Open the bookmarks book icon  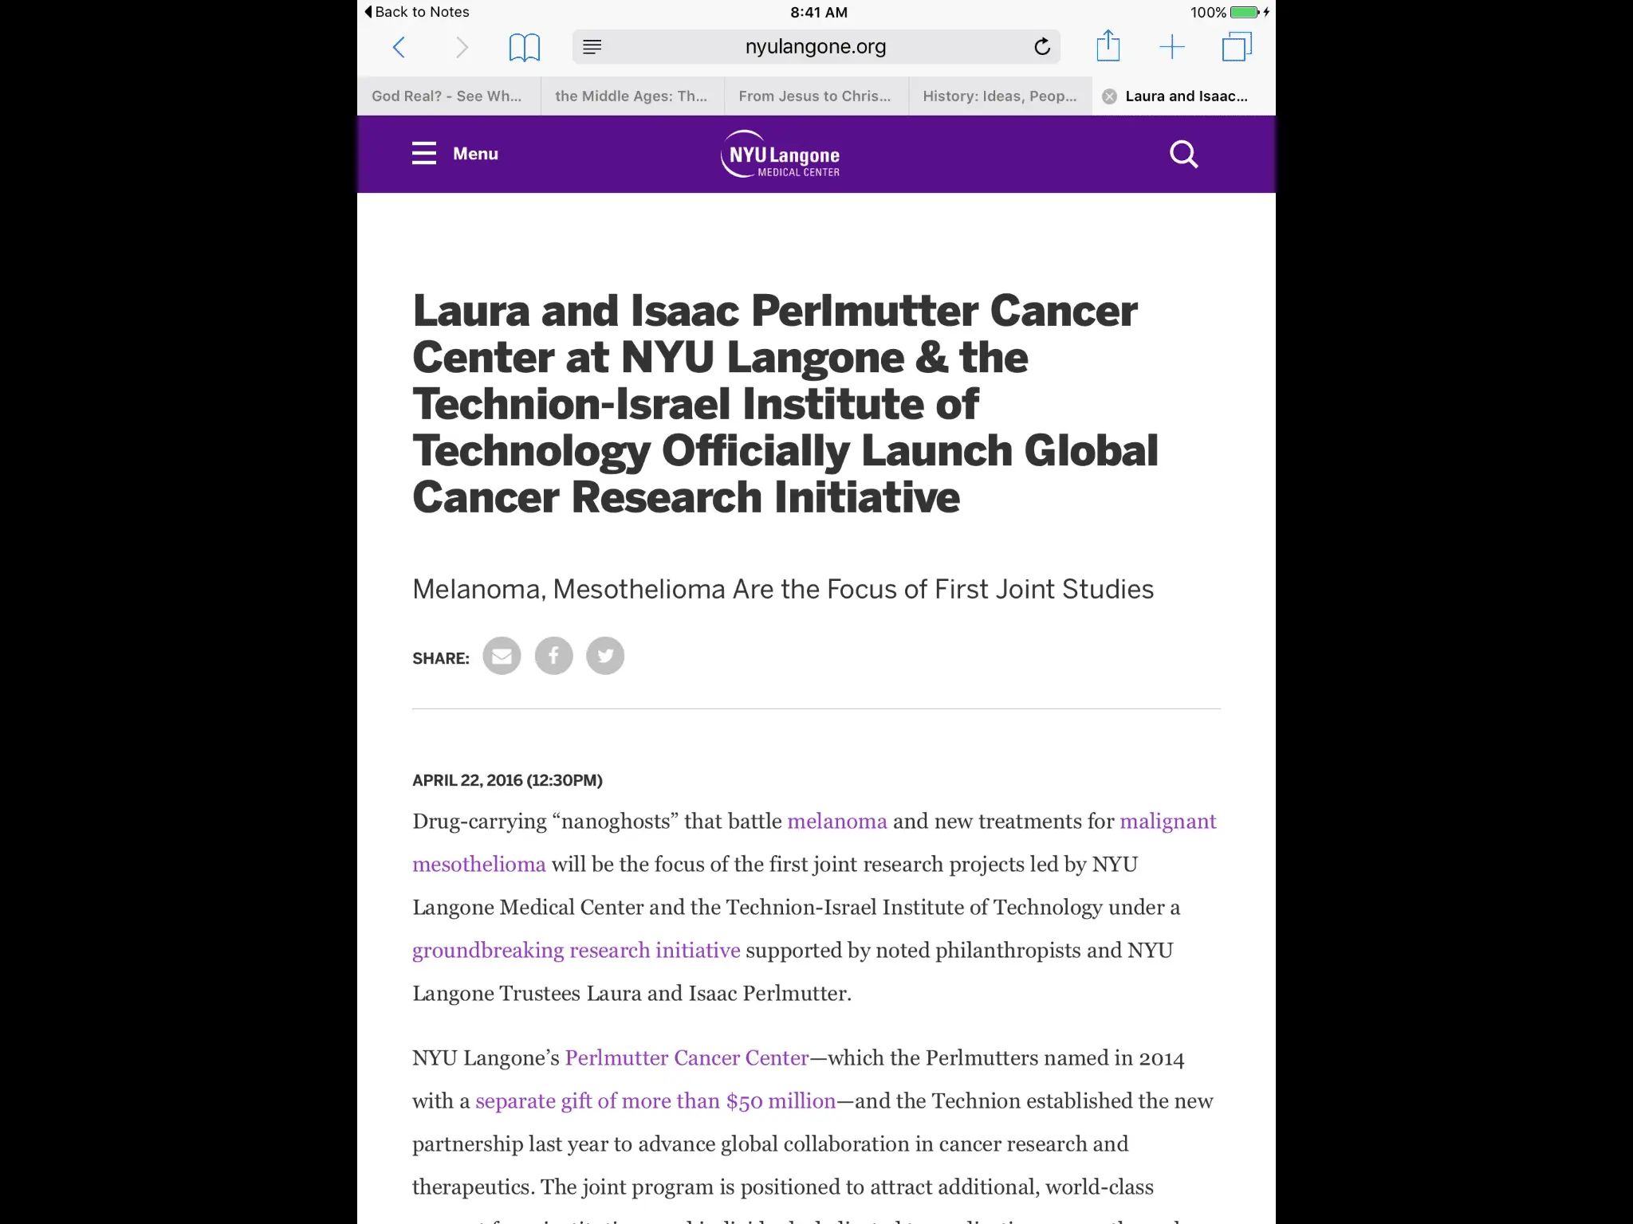[x=524, y=47]
